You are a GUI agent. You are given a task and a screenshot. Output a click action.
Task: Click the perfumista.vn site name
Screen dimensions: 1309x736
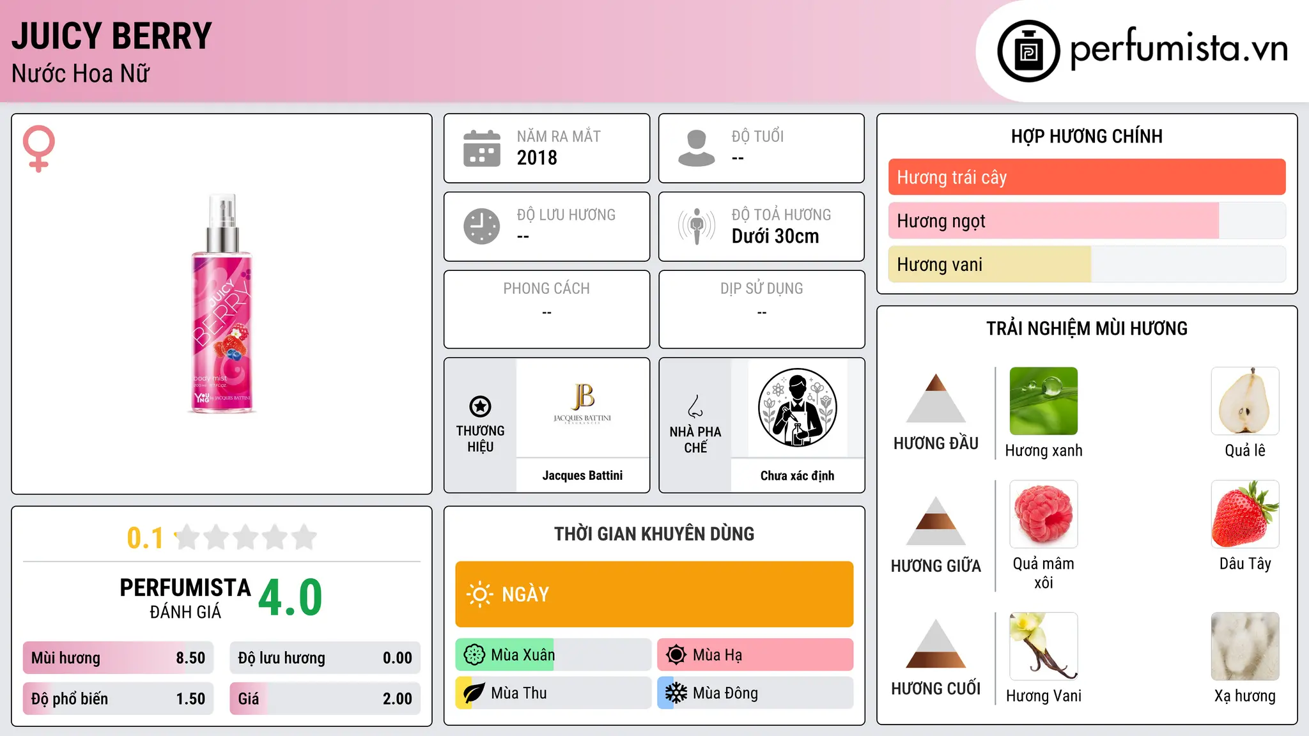(1179, 49)
